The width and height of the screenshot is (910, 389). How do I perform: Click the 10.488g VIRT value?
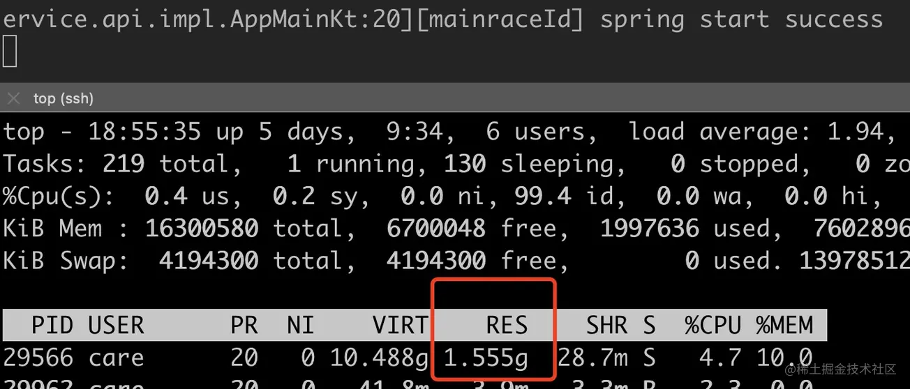click(x=379, y=358)
